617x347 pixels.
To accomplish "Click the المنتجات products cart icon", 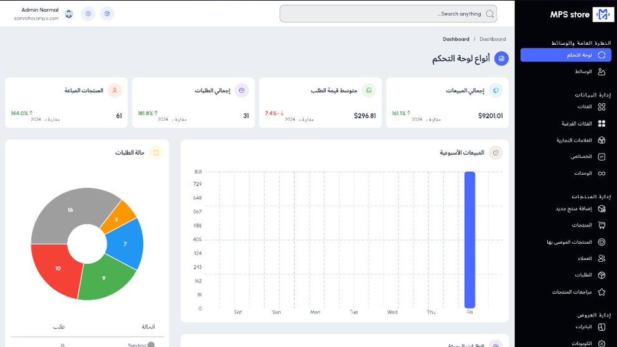I will pos(601,225).
